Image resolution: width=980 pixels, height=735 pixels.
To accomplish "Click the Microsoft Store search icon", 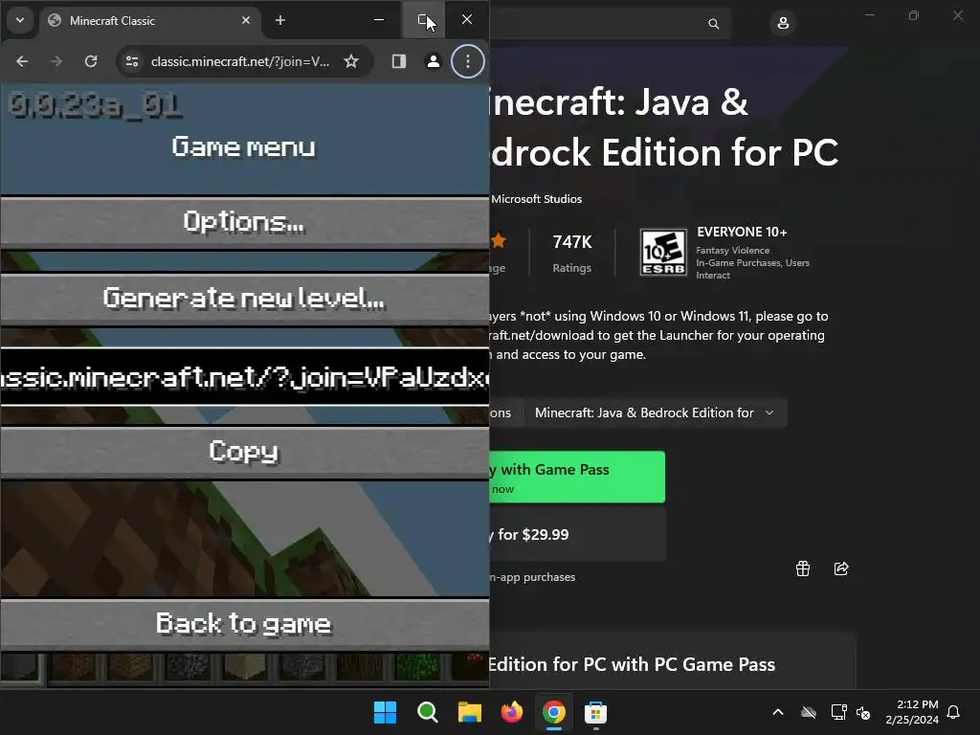I will click(x=713, y=24).
